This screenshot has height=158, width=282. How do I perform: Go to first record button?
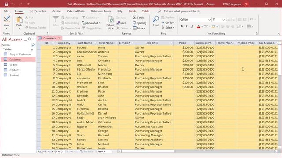pos(48,151)
